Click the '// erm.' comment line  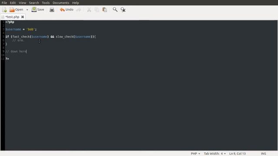(x=18, y=40)
